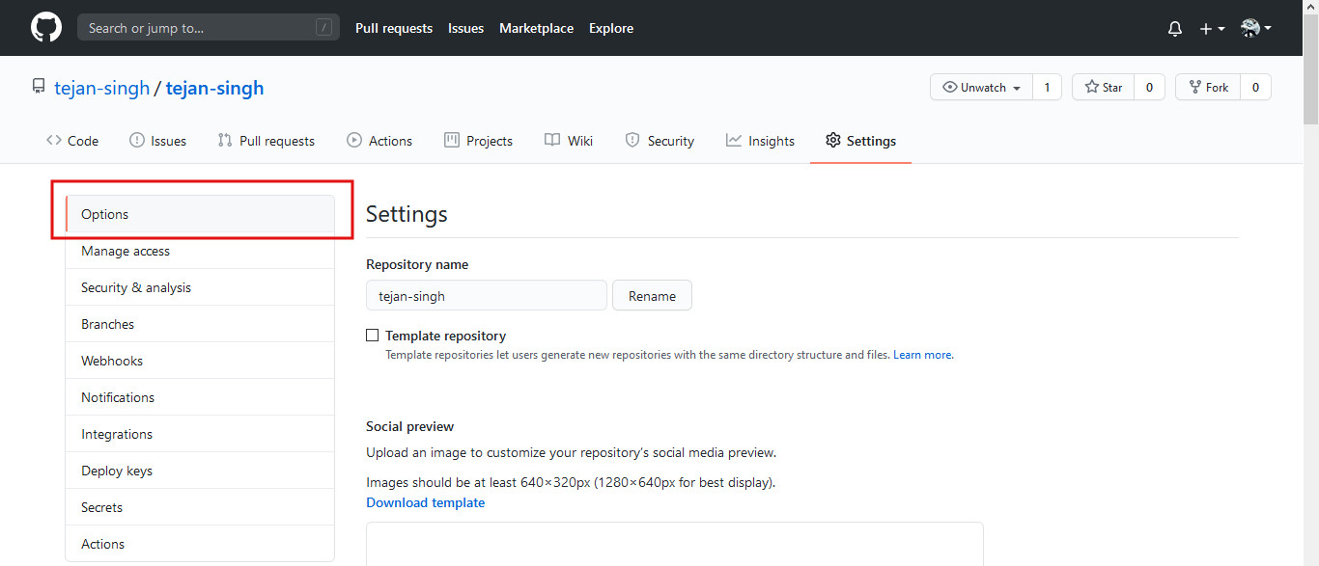
Task: Open Branches settings
Action: tap(200, 324)
